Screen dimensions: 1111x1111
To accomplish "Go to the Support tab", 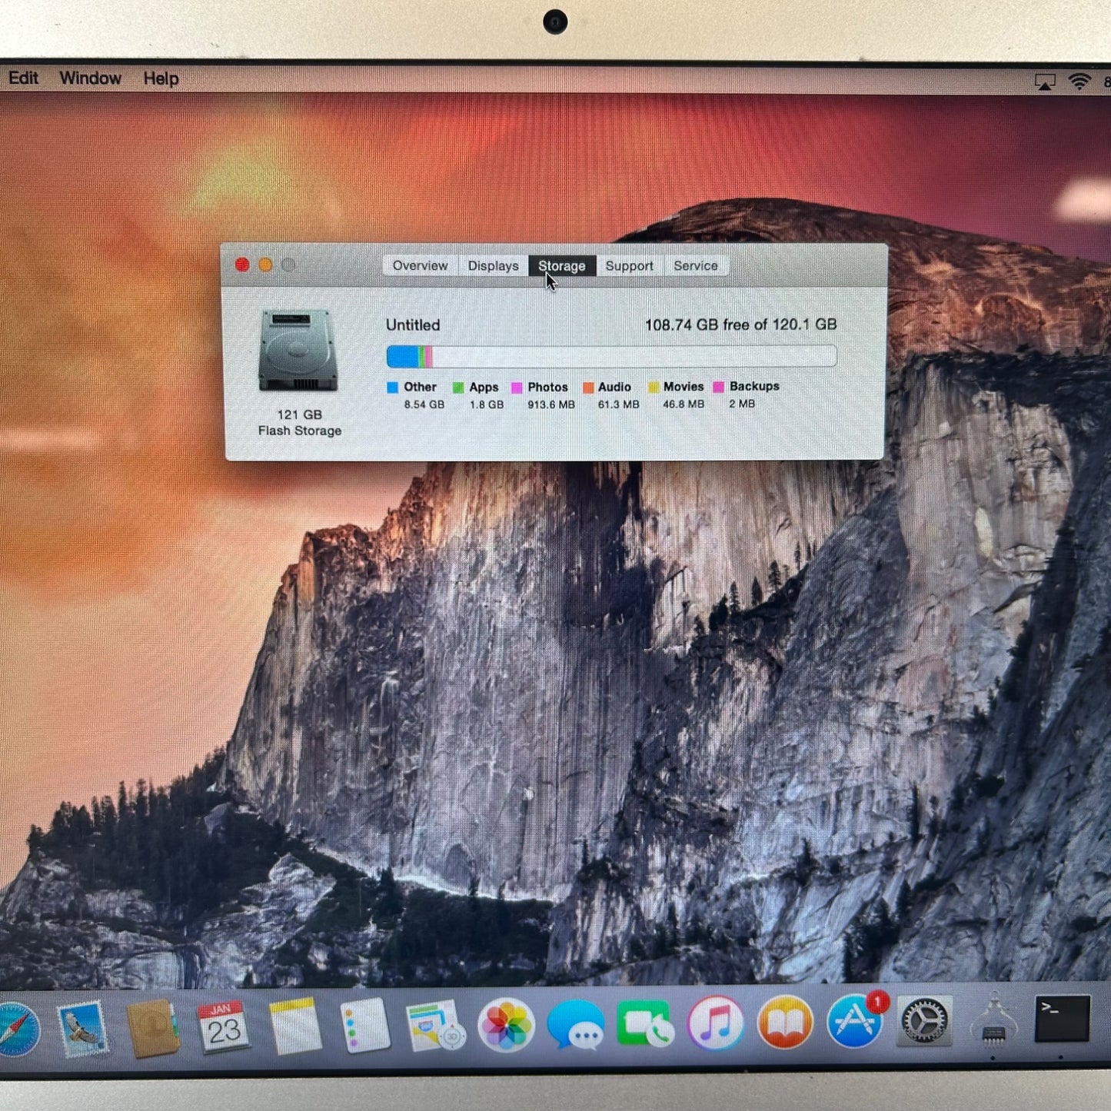I will pyautogui.click(x=629, y=266).
